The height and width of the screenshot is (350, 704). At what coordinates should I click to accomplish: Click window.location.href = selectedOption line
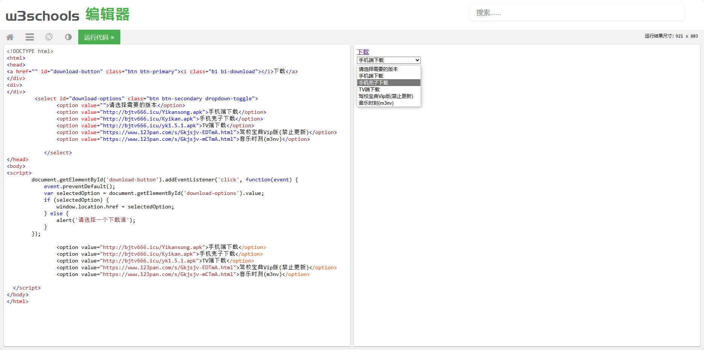tap(115, 207)
